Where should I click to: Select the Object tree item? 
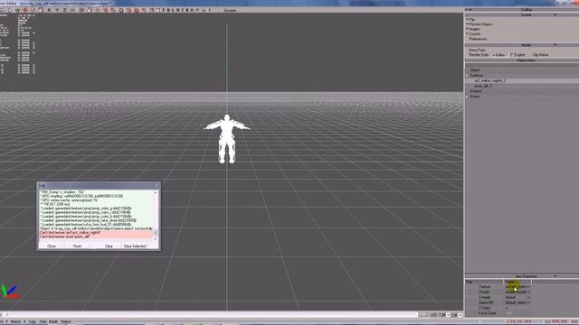tap(475, 70)
